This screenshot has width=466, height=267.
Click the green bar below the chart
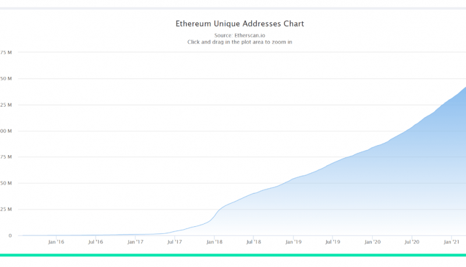pyautogui.click(x=233, y=255)
